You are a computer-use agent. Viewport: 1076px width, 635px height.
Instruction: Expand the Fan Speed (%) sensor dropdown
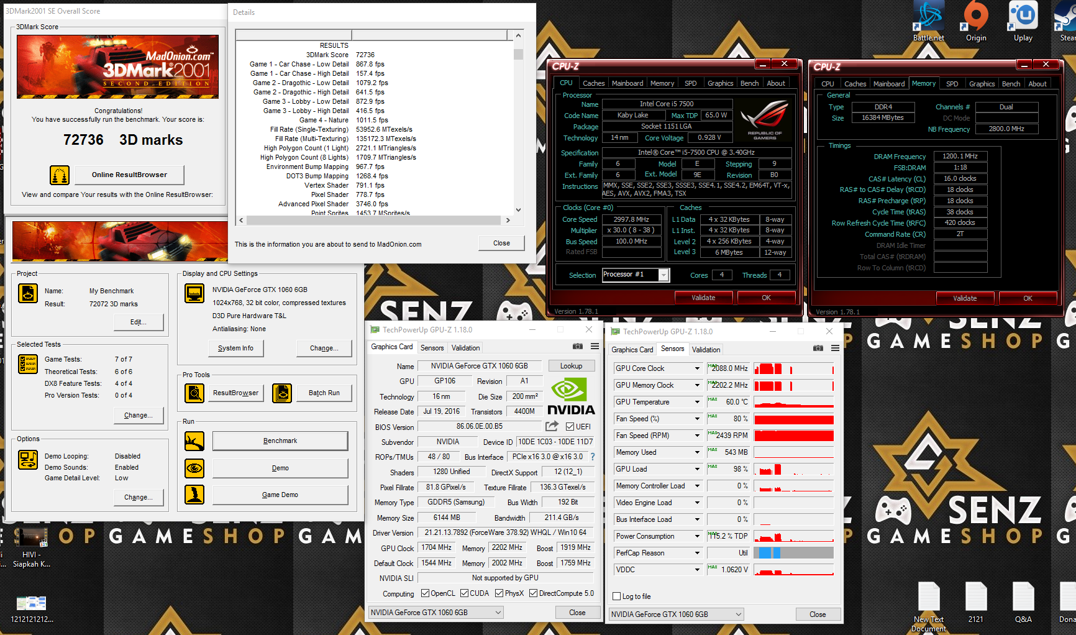[x=697, y=419]
